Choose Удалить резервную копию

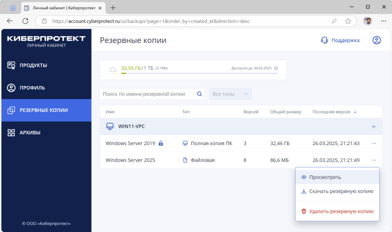(x=337, y=211)
